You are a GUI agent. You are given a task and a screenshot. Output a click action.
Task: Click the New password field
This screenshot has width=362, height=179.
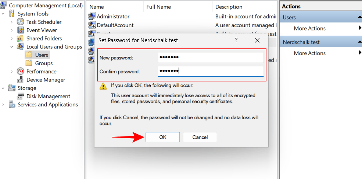point(211,58)
